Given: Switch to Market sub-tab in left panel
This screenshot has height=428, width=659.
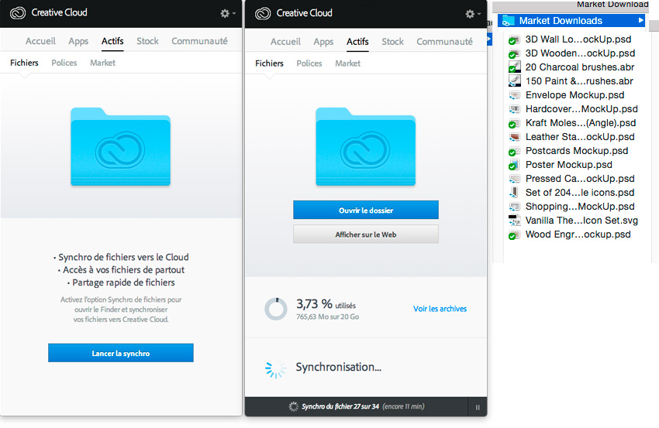Looking at the screenshot, I should tap(102, 63).
